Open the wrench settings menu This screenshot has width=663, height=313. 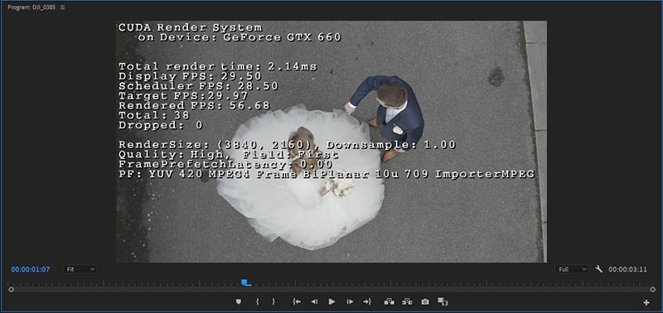pos(598,269)
